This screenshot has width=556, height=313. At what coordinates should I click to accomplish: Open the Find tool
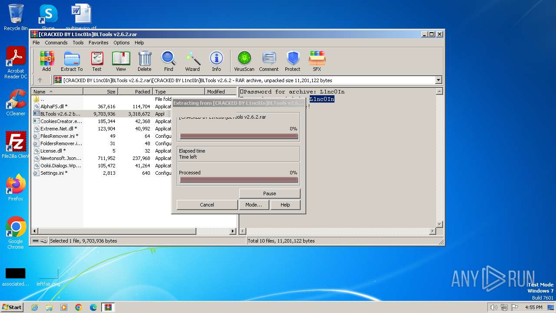click(x=169, y=61)
